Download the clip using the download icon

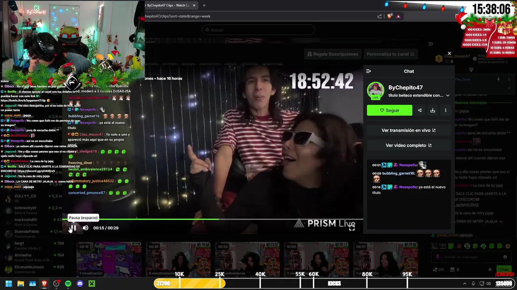pos(433,110)
